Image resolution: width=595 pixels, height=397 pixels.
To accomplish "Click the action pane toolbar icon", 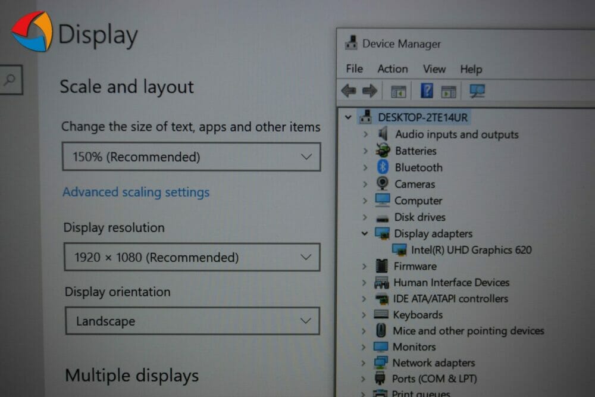I will pos(448,92).
